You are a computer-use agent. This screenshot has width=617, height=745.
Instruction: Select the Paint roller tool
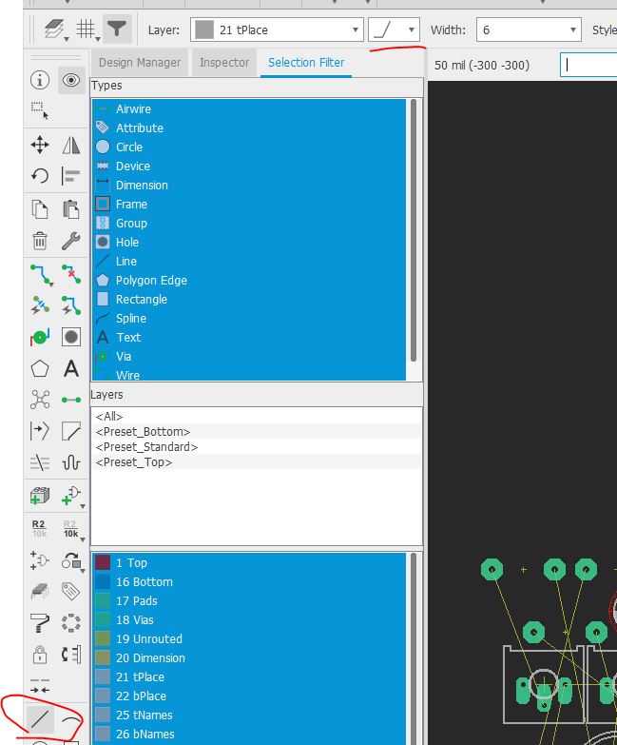40,623
